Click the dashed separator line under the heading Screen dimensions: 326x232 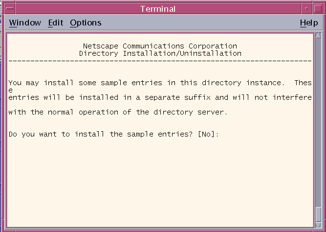coord(160,61)
